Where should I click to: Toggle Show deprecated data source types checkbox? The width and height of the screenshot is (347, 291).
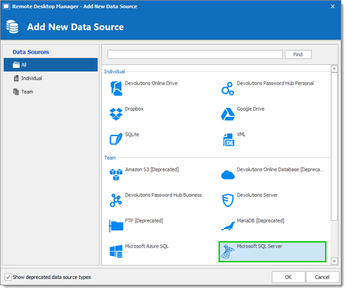click(8, 277)
